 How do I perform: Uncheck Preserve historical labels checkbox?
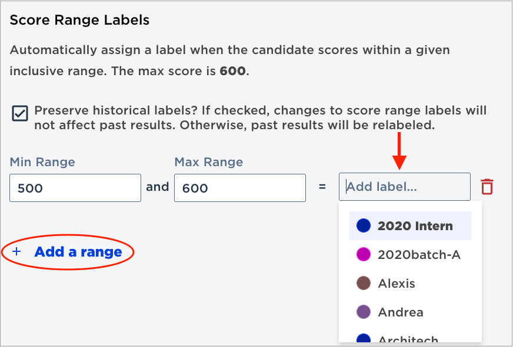tap(20, 113)
